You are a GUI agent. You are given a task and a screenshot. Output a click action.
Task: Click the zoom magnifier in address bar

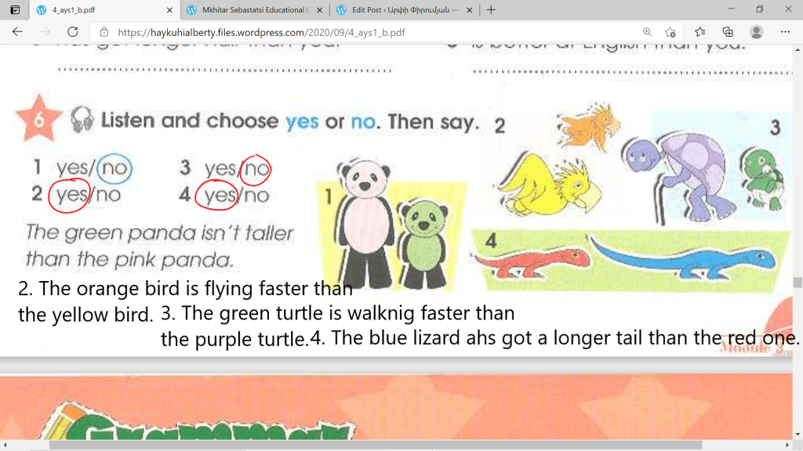[x=647, y=32]
